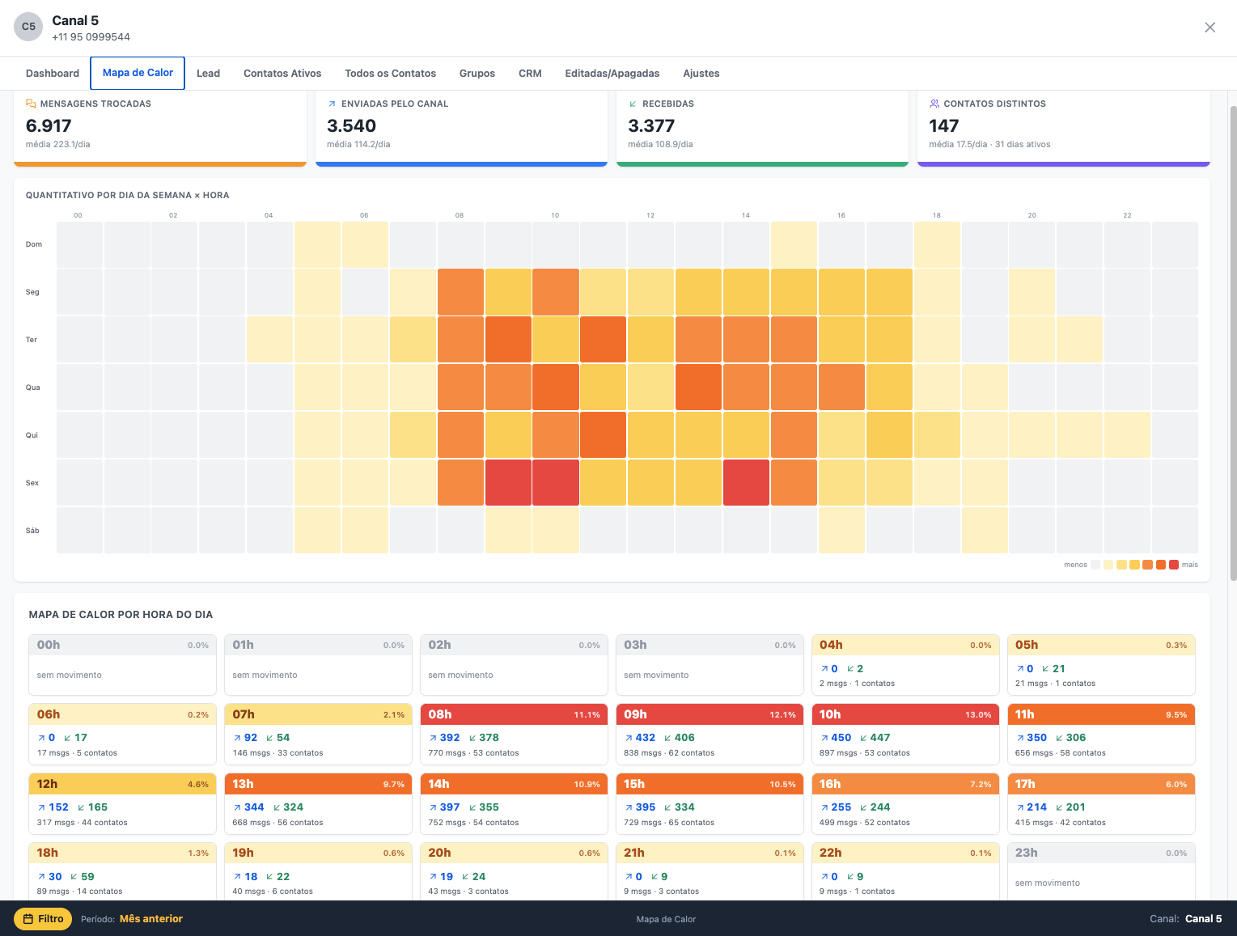This screenshot has width=1237, height=936.
Task: Click the Enviadas pelo Canal arrow icon
Action: tap(332, 104)
